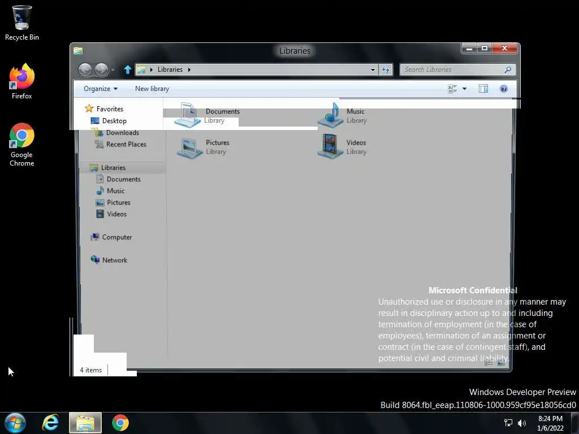
Task: Focus the Search Libraries box
Action: (457, 70)
